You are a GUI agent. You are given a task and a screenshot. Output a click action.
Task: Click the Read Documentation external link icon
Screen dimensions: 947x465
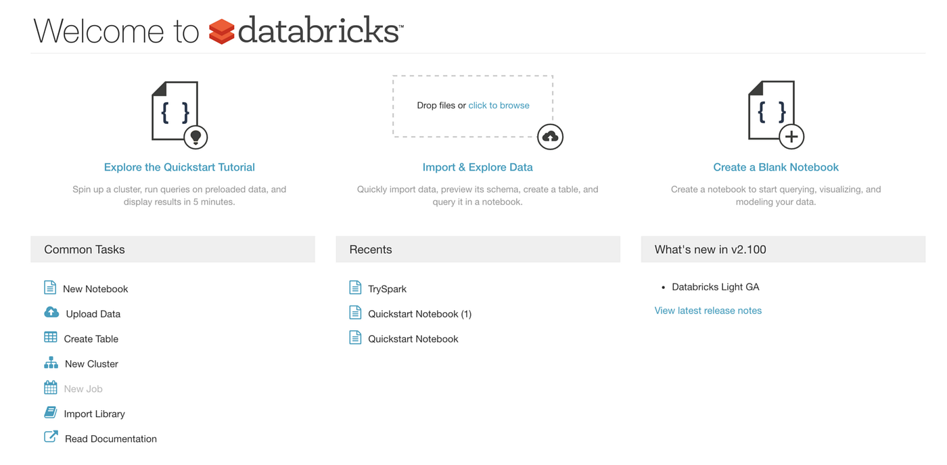click(x=51, y=437)
